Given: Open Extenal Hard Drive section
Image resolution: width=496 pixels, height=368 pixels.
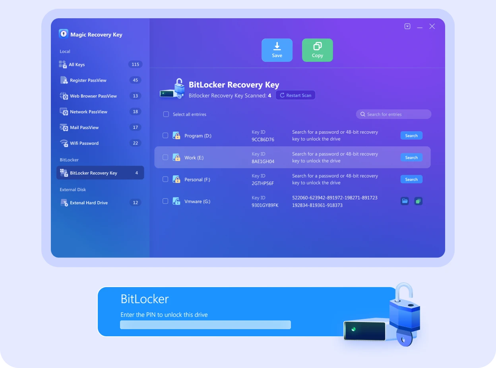Looking at the screenshot, I should point(100,203).
